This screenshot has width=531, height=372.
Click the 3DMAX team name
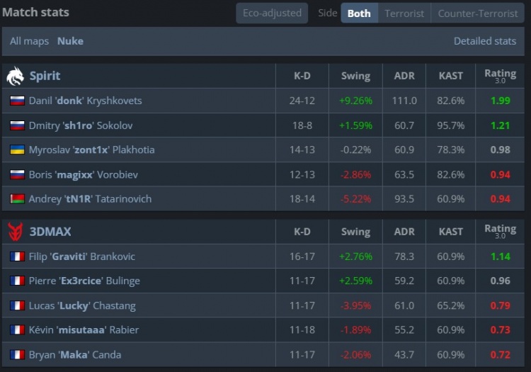(x=50, y=232)
